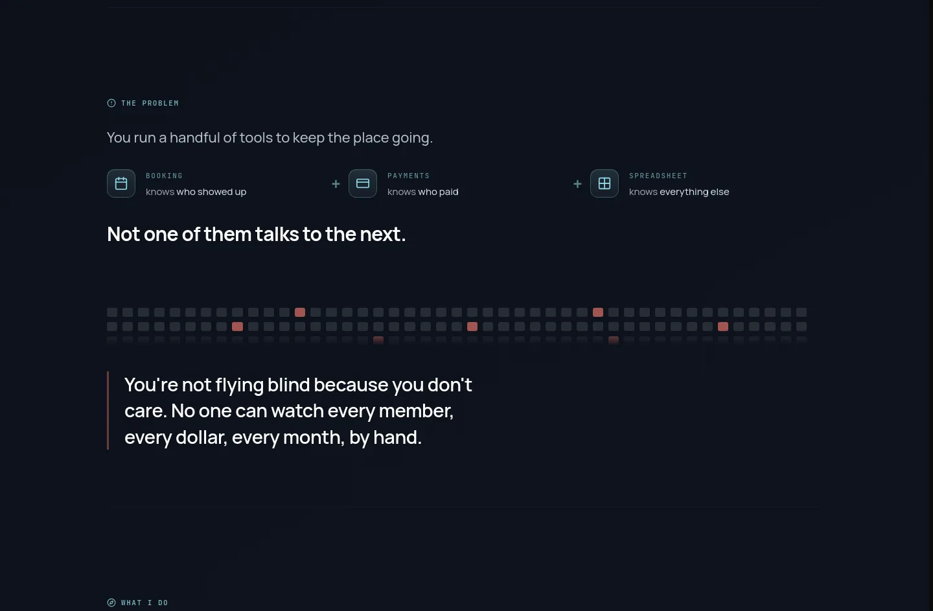Click the Payments credit card icon
933x611 pixels.
point(363,183)
